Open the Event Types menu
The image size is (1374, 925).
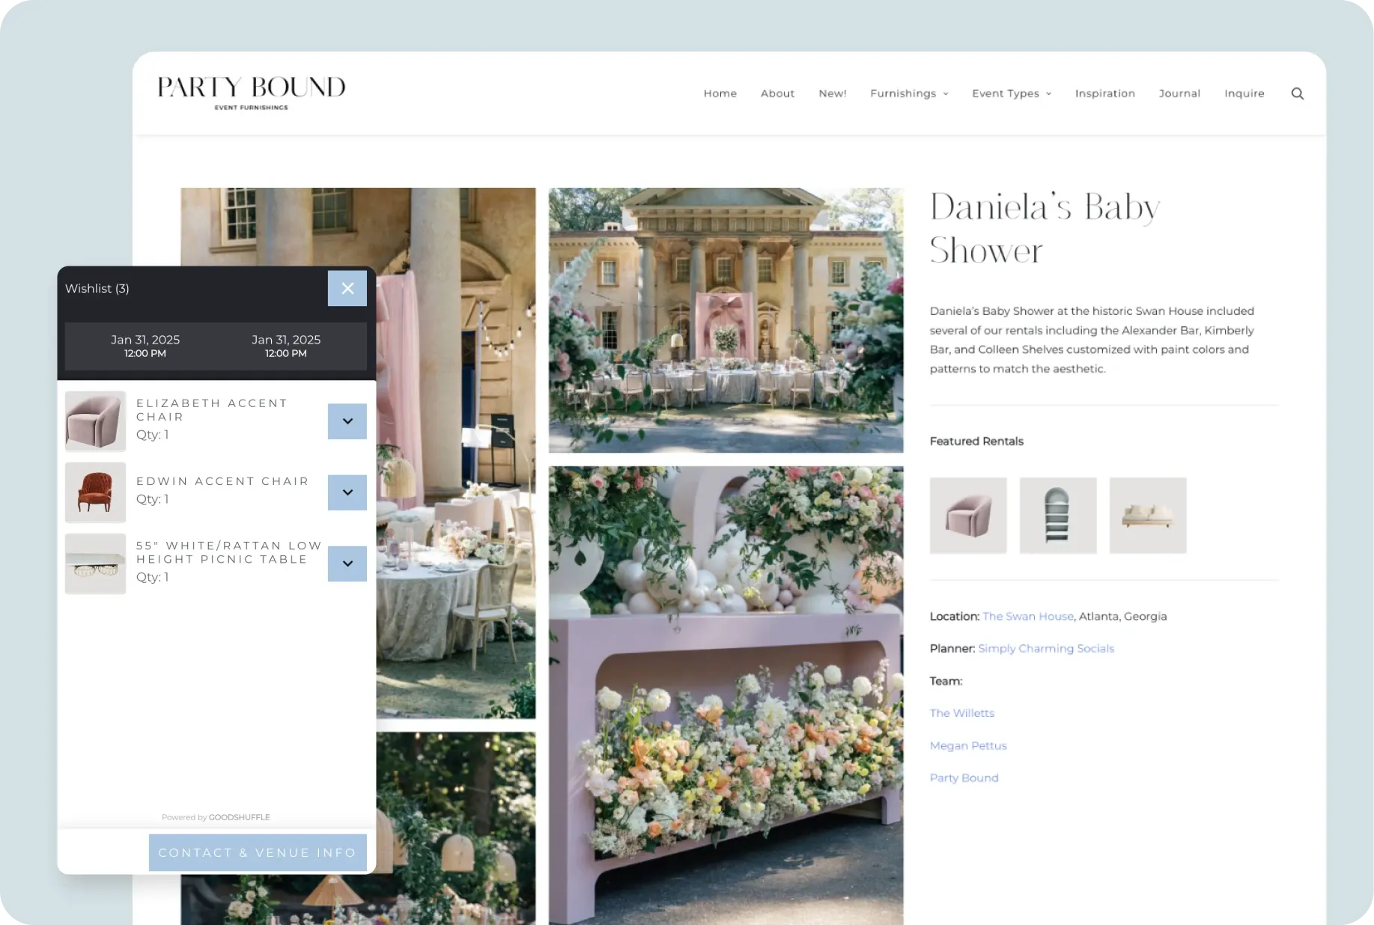pos(1011,94)
